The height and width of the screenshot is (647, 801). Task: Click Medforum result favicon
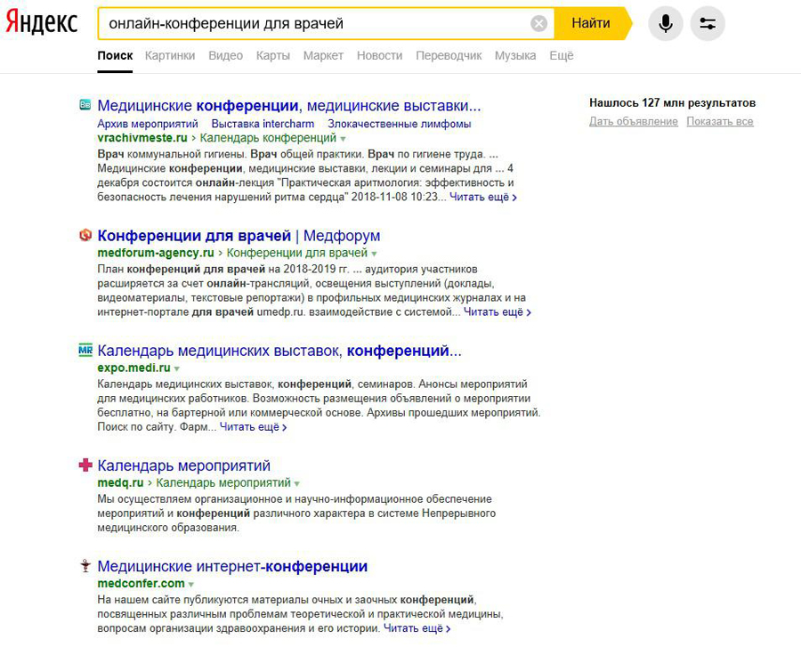tap(85, 236)
